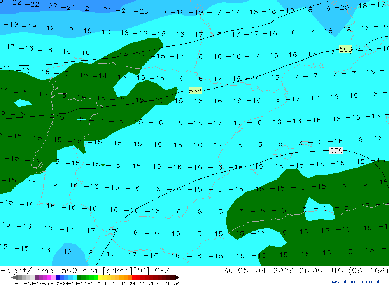
Task: Click the 576 contour label
Action: tap(336, 150)
